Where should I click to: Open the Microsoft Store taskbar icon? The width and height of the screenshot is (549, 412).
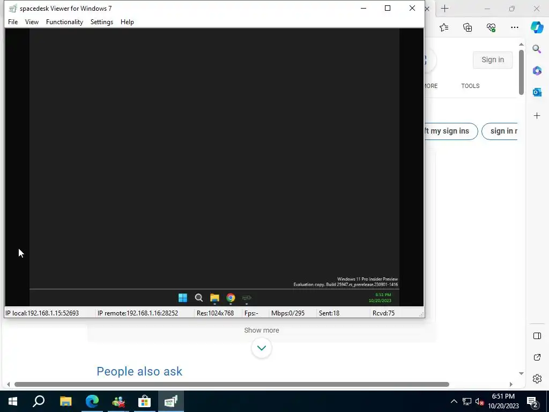point(144,401)
